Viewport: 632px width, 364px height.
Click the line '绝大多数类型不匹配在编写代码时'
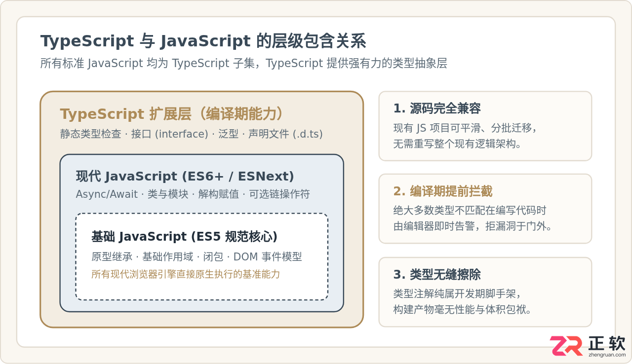coord(470,211)
